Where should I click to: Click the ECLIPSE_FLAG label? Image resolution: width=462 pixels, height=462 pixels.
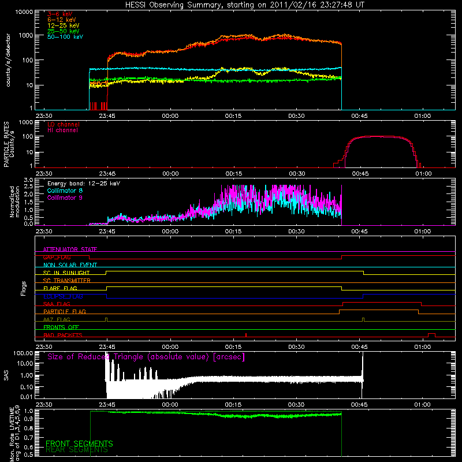[63, 296]
